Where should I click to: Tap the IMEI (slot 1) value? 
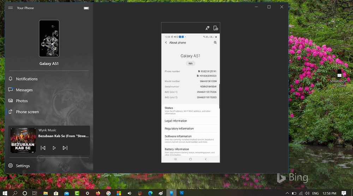[x=207, y=92]
